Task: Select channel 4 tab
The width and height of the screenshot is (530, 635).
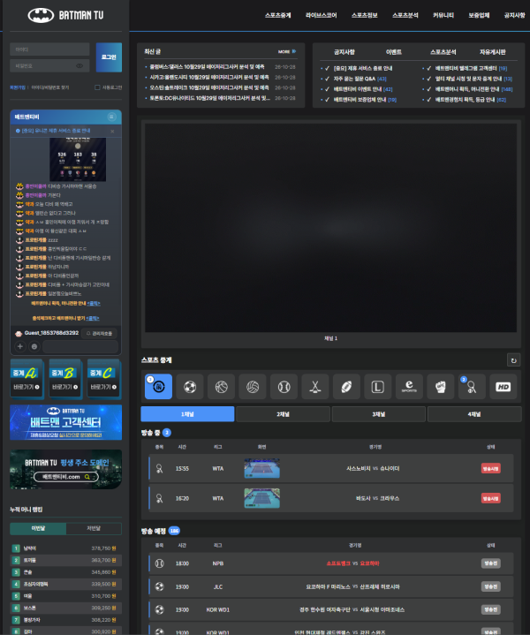Action: coord(474,414)
